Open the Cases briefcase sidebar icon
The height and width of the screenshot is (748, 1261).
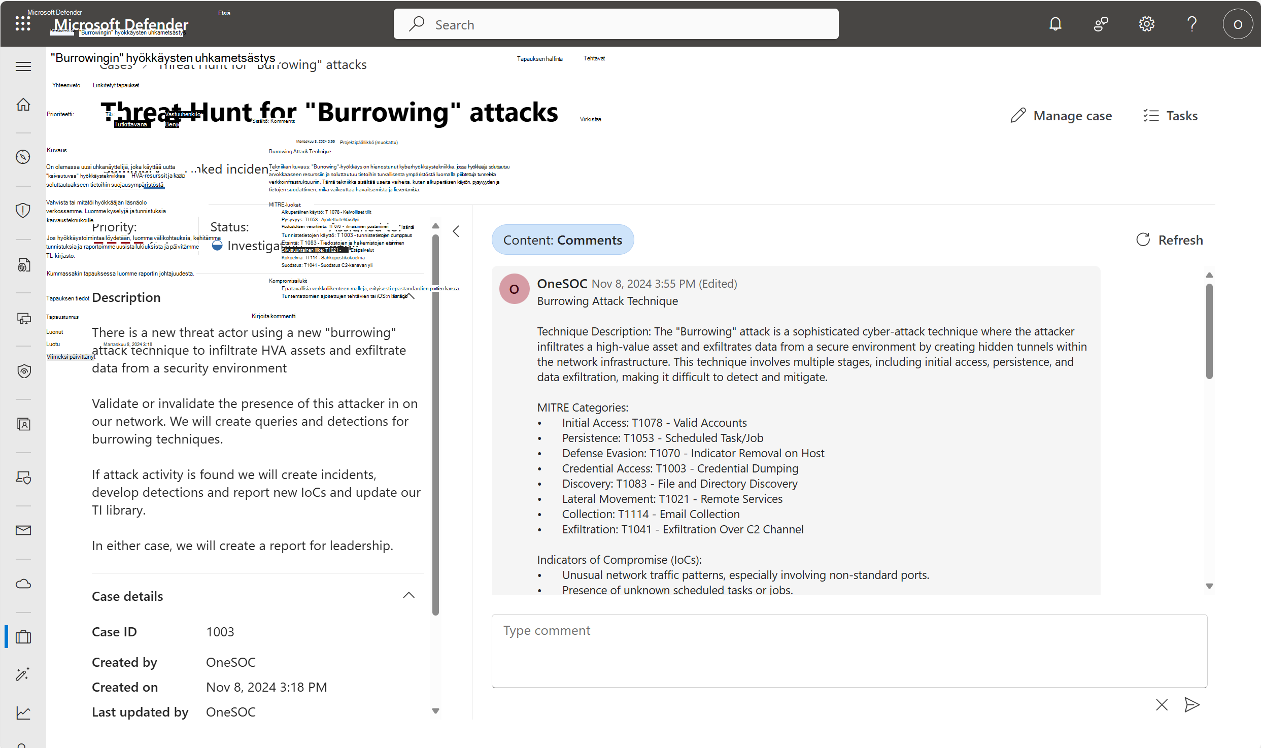pyautogui.click(x=23, y=637)
